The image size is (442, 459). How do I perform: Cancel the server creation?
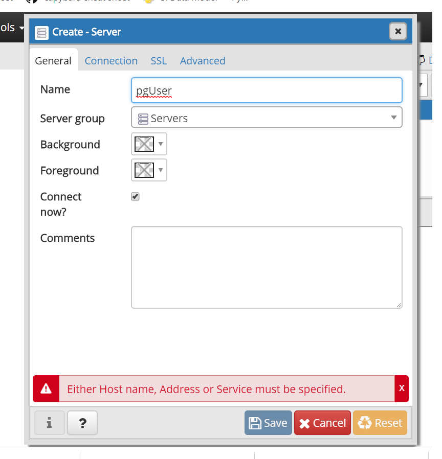322,423
